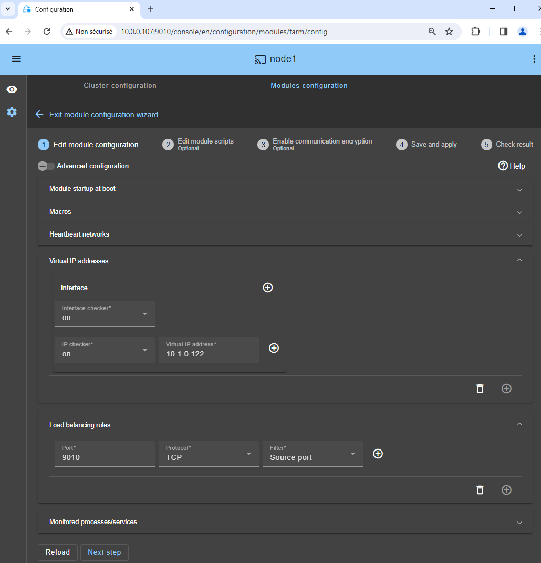The image size is (541, 563).
Task: Enable Advanced configuration
Action: (x=46, y=166)
